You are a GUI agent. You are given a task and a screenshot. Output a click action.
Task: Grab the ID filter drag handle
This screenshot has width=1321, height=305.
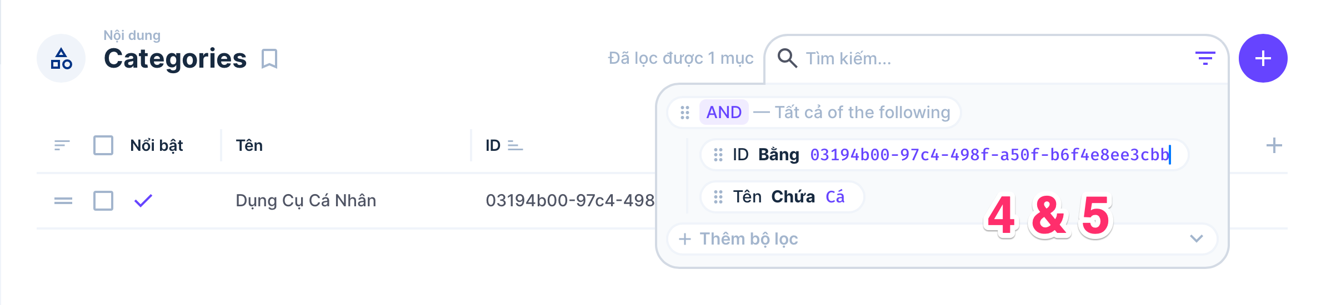[718, 155]
